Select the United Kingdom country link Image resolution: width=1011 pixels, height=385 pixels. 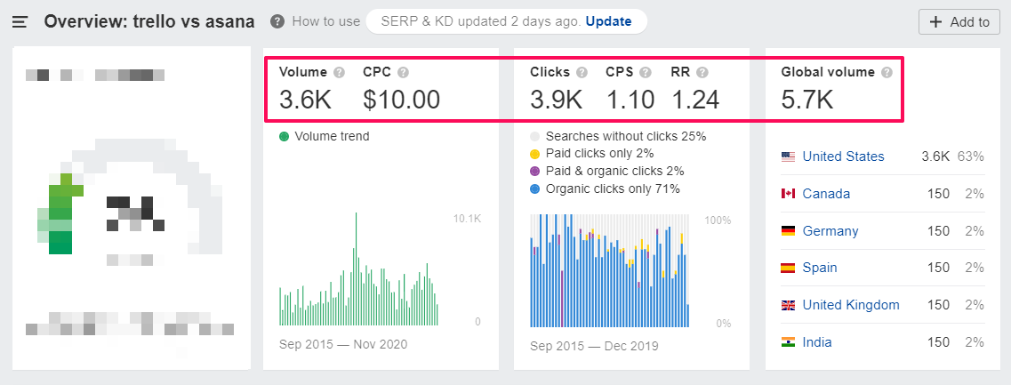point(851,305)
